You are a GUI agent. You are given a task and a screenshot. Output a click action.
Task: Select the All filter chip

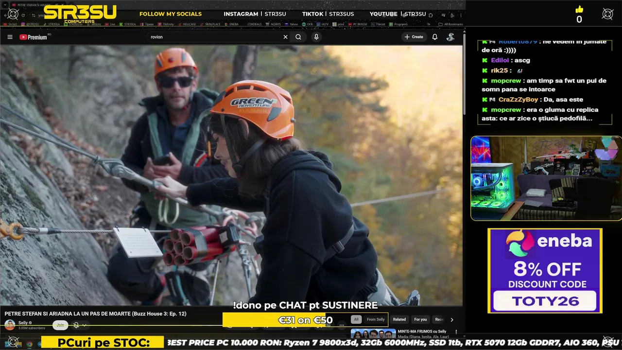click(356, 319)
